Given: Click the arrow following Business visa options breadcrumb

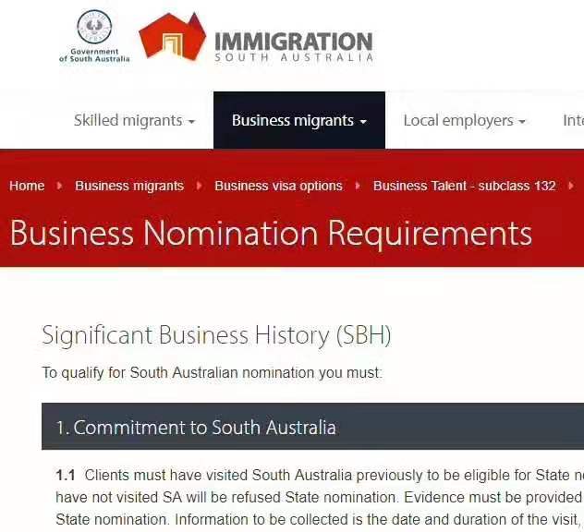Looking at the screenshot, I should tap(358, 186).
